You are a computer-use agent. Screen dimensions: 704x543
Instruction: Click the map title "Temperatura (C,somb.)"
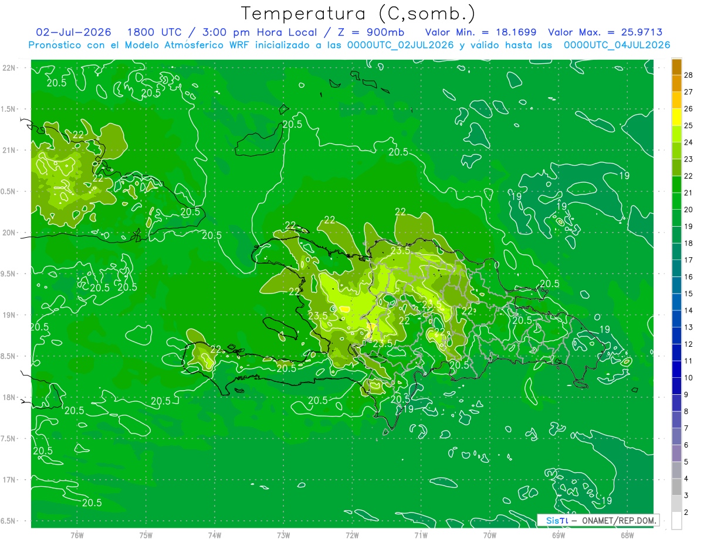pos(358,13)
